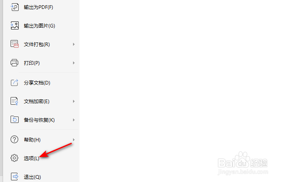Click the File Package icon
Screen dimensions: 284x182
[15, 44]
